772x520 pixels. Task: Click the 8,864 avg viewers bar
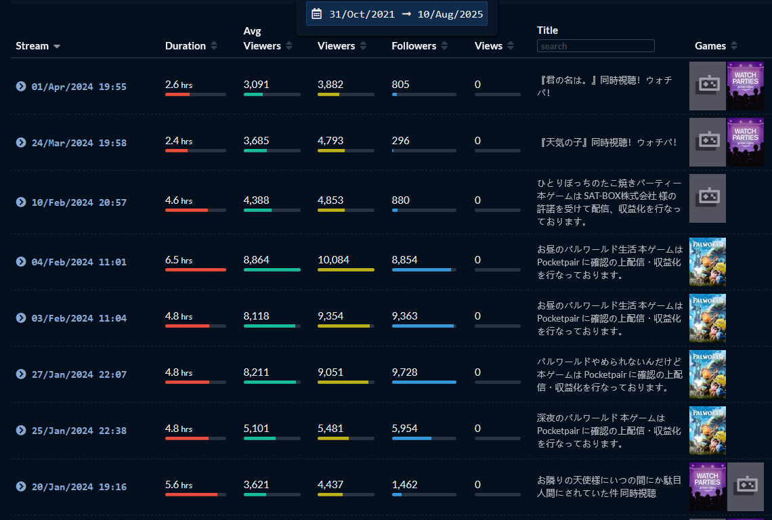click(272, 270)
